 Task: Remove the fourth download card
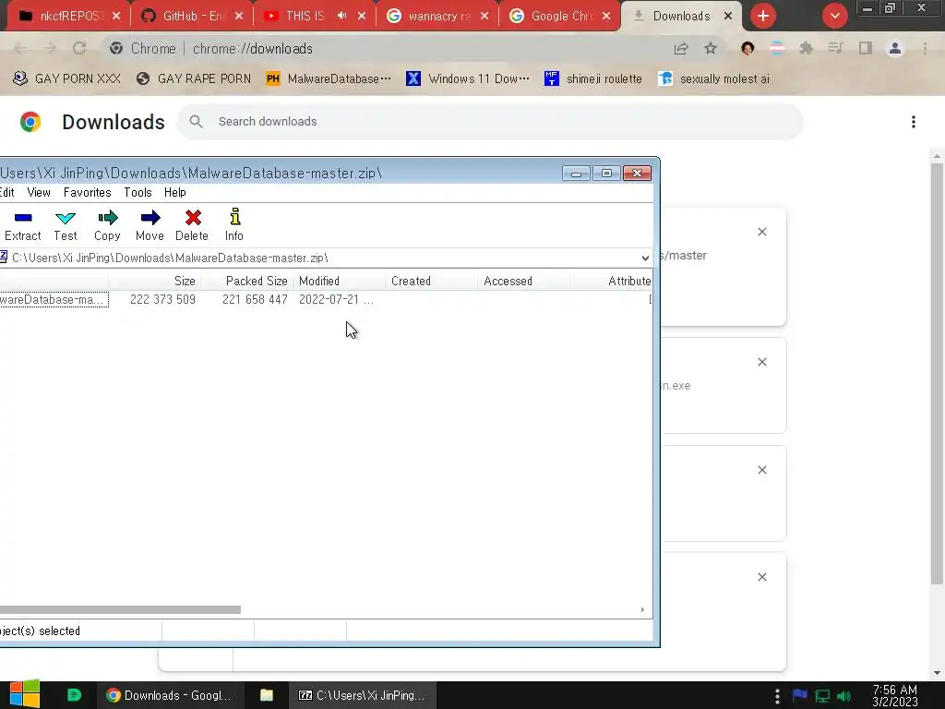pos(762,578)
